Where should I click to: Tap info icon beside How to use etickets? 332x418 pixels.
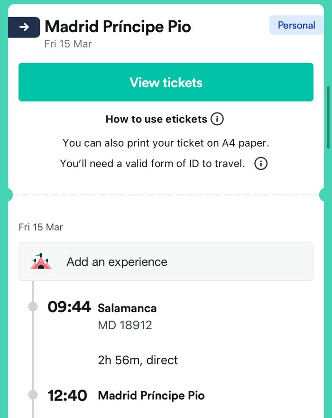[217, 119]
